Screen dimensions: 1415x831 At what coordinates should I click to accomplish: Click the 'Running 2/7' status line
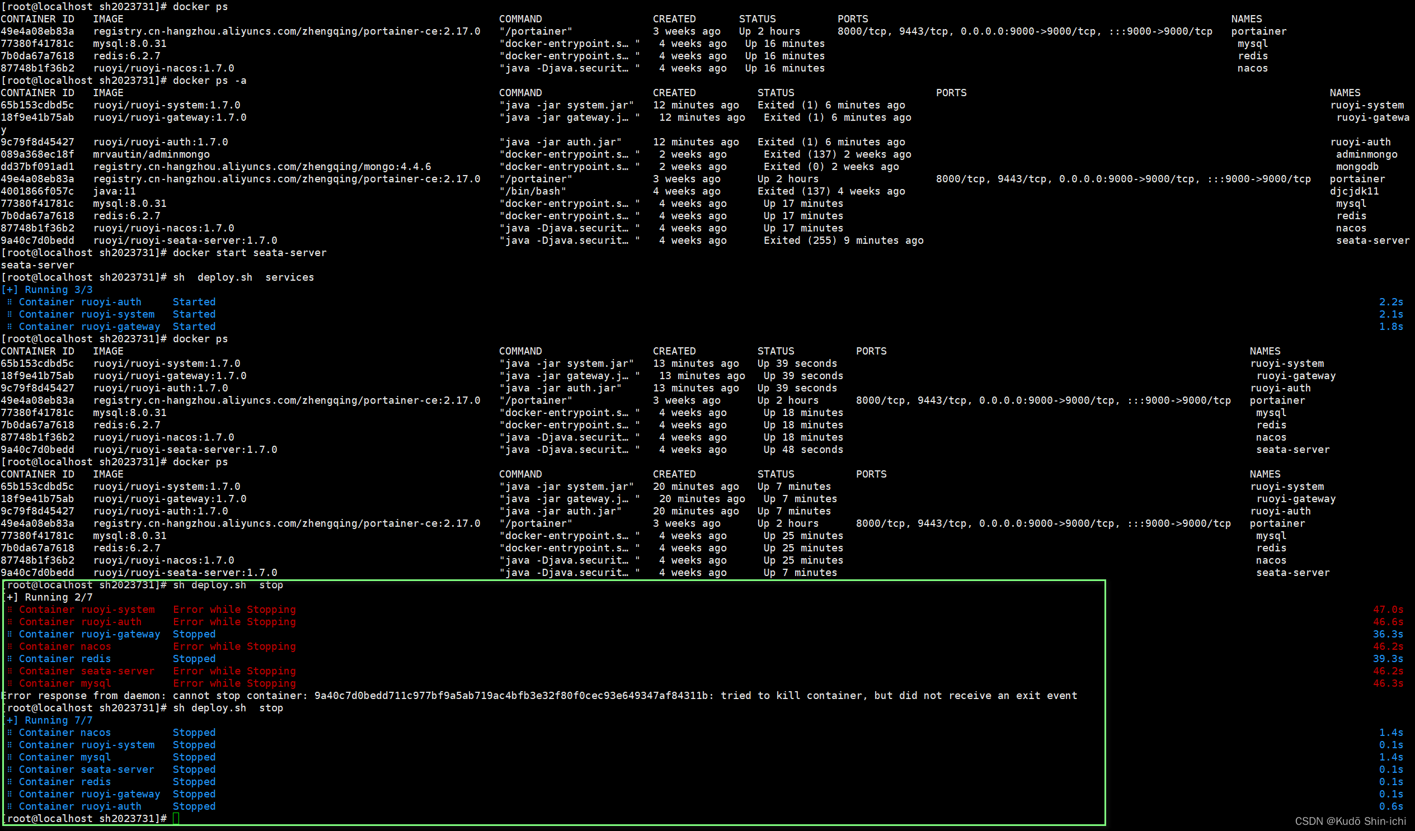[47, 598]
